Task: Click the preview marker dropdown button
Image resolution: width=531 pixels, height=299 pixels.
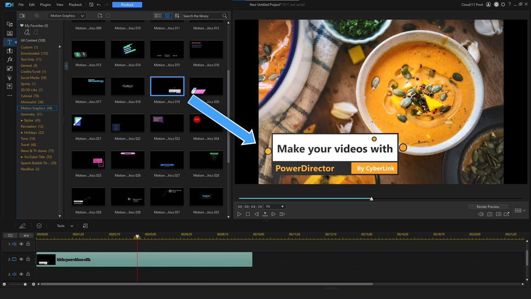Action: click(265, 214)
